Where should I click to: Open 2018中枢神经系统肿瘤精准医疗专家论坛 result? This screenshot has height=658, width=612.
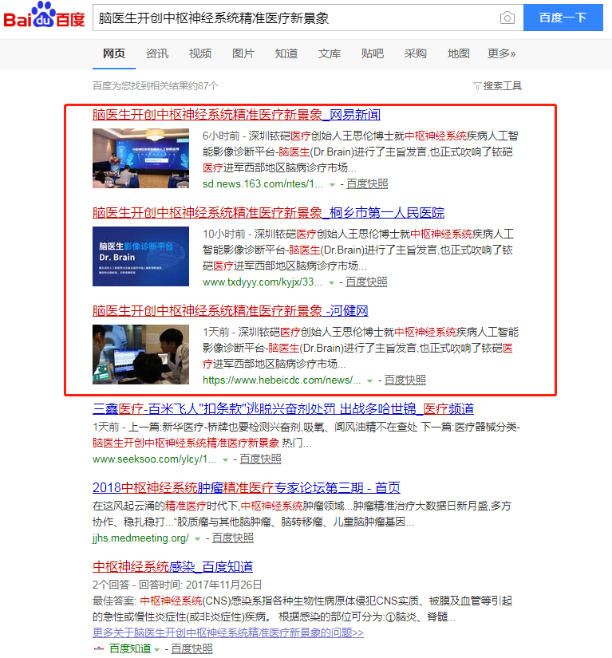pos(246,487)
